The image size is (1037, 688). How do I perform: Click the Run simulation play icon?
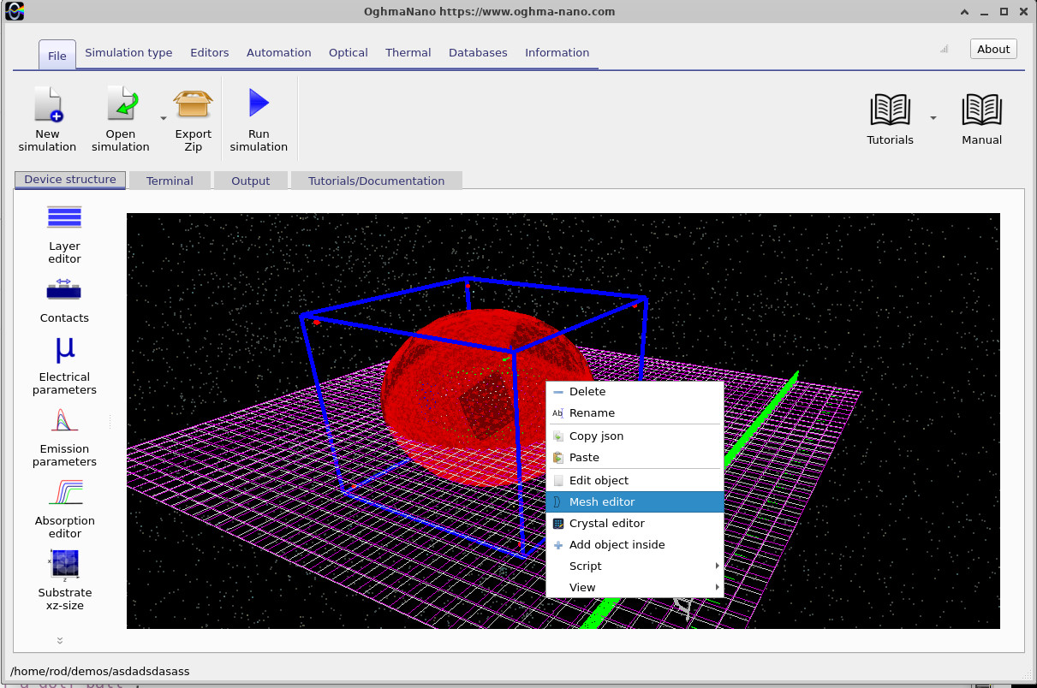(259, 103)
